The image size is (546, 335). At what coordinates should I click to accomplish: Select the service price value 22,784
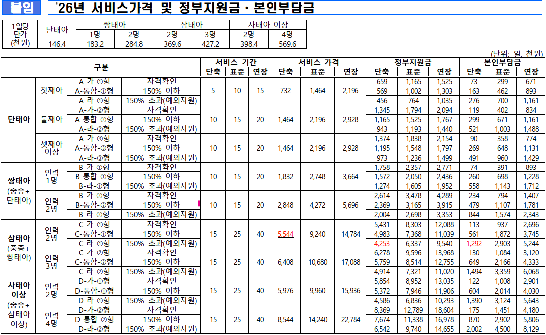click(351, 320)
